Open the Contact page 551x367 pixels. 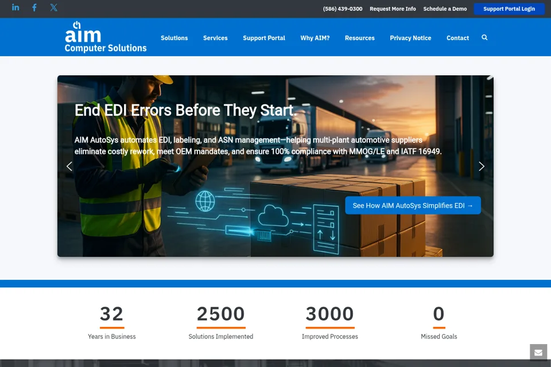pyautogui.click(x=457, y=38)
